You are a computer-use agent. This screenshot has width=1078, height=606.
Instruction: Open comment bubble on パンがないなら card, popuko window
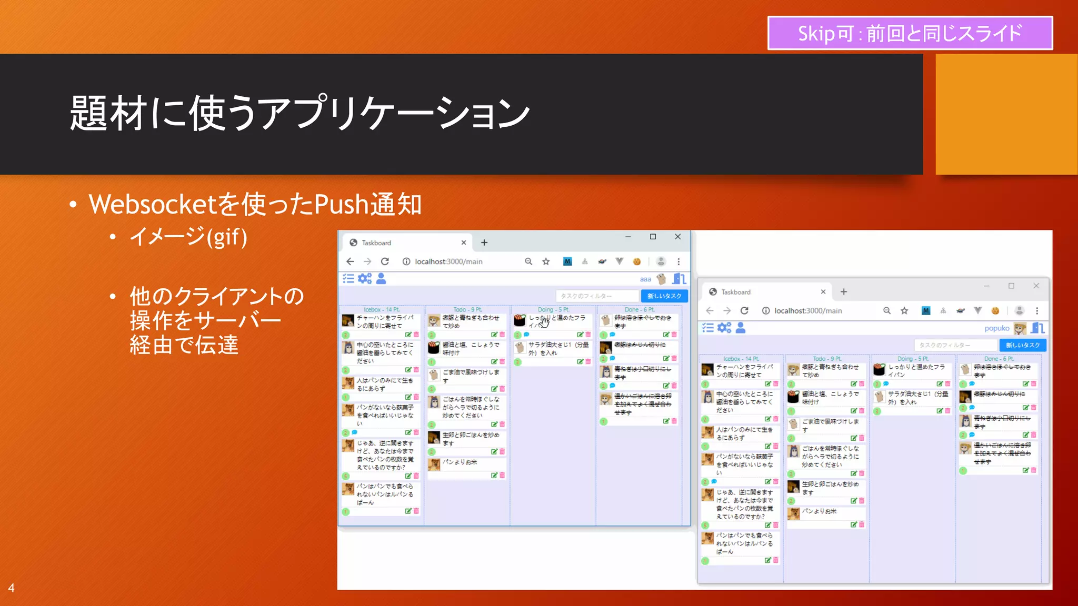pyautogui.click(x=714, y=481)
